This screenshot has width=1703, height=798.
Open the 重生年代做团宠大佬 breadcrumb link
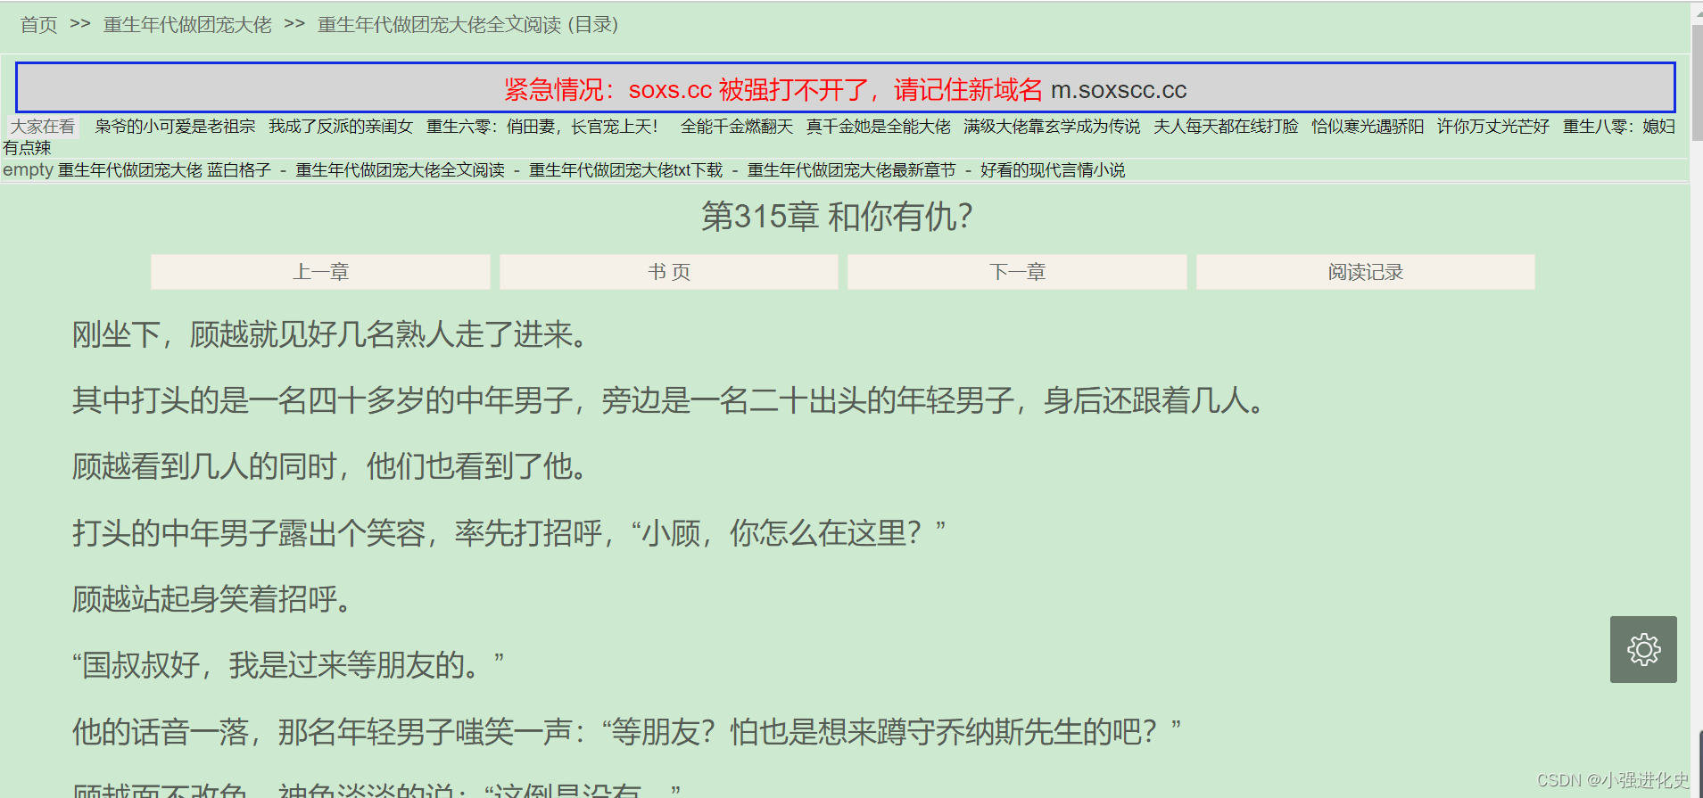point(187,25)
